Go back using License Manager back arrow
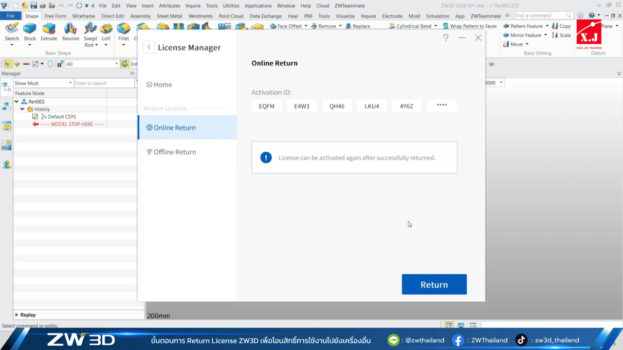623x350 pixels. [149, 47]
